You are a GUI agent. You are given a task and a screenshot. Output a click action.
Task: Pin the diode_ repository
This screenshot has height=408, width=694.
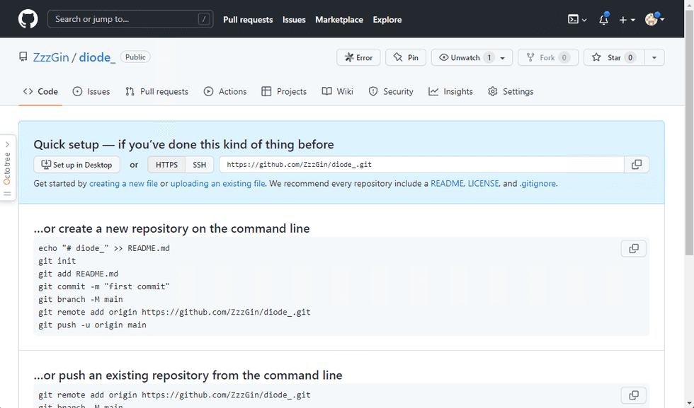[406, 57]
